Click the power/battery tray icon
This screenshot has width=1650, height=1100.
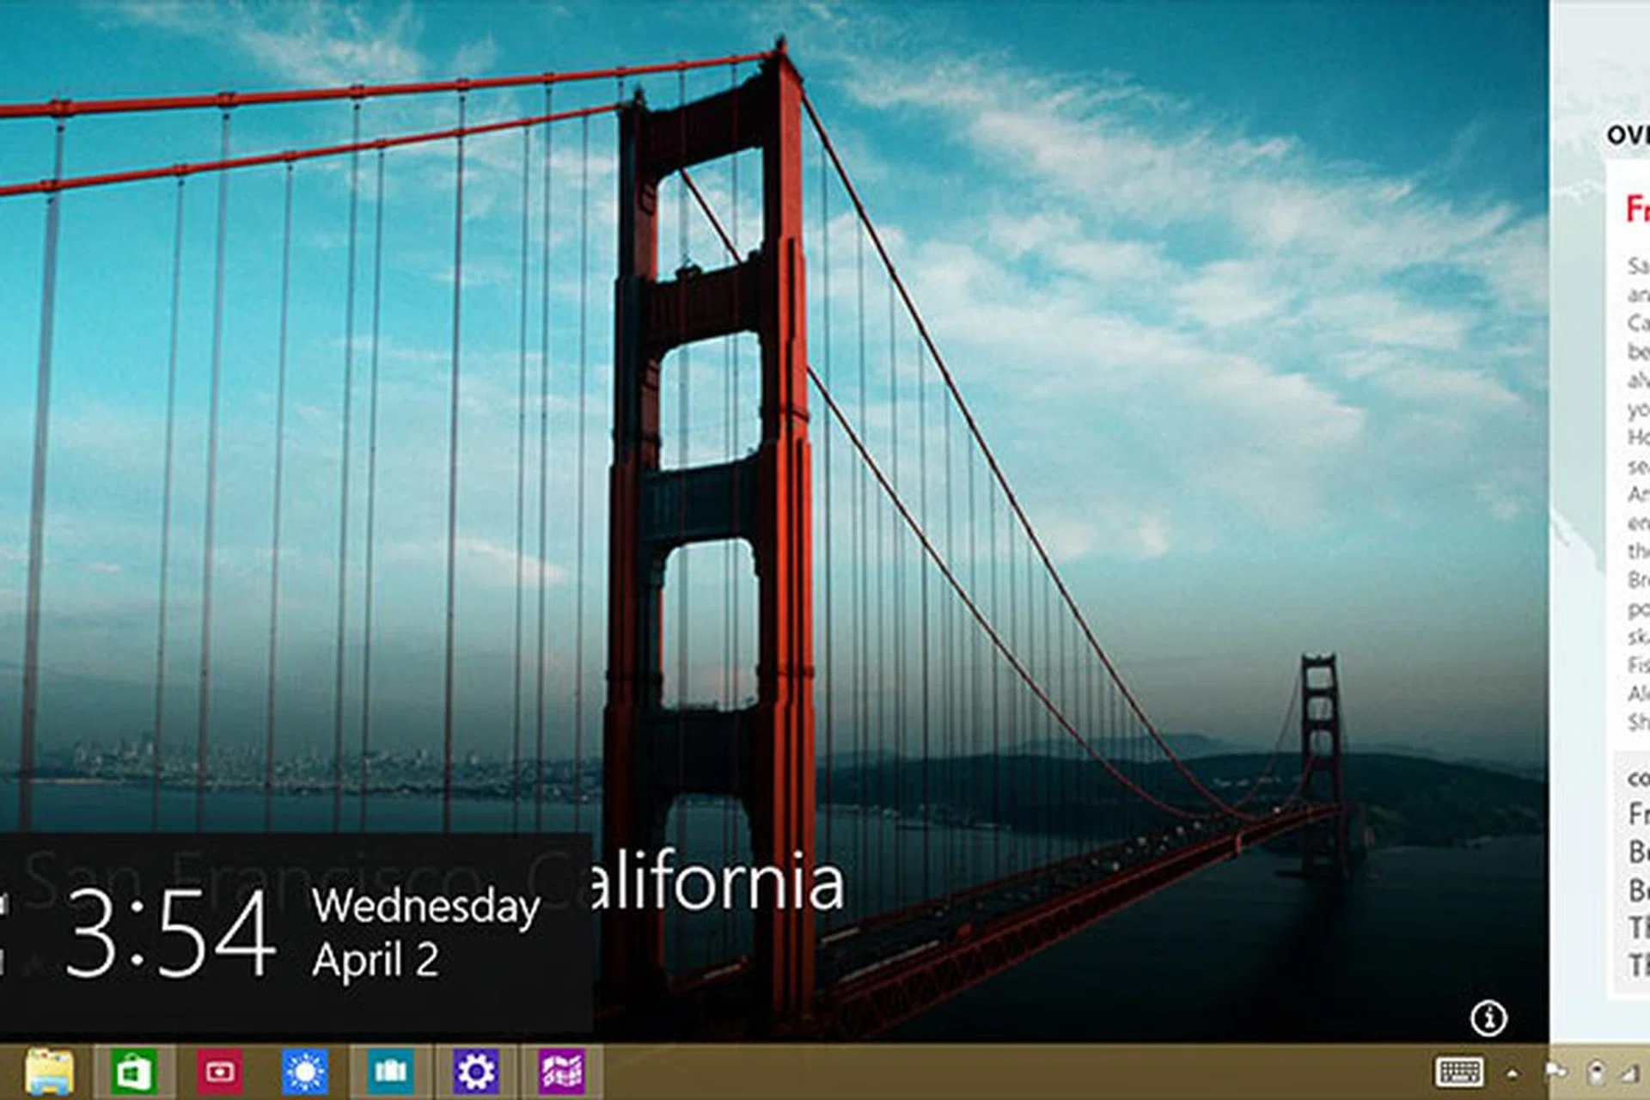click(1595, 1072)
